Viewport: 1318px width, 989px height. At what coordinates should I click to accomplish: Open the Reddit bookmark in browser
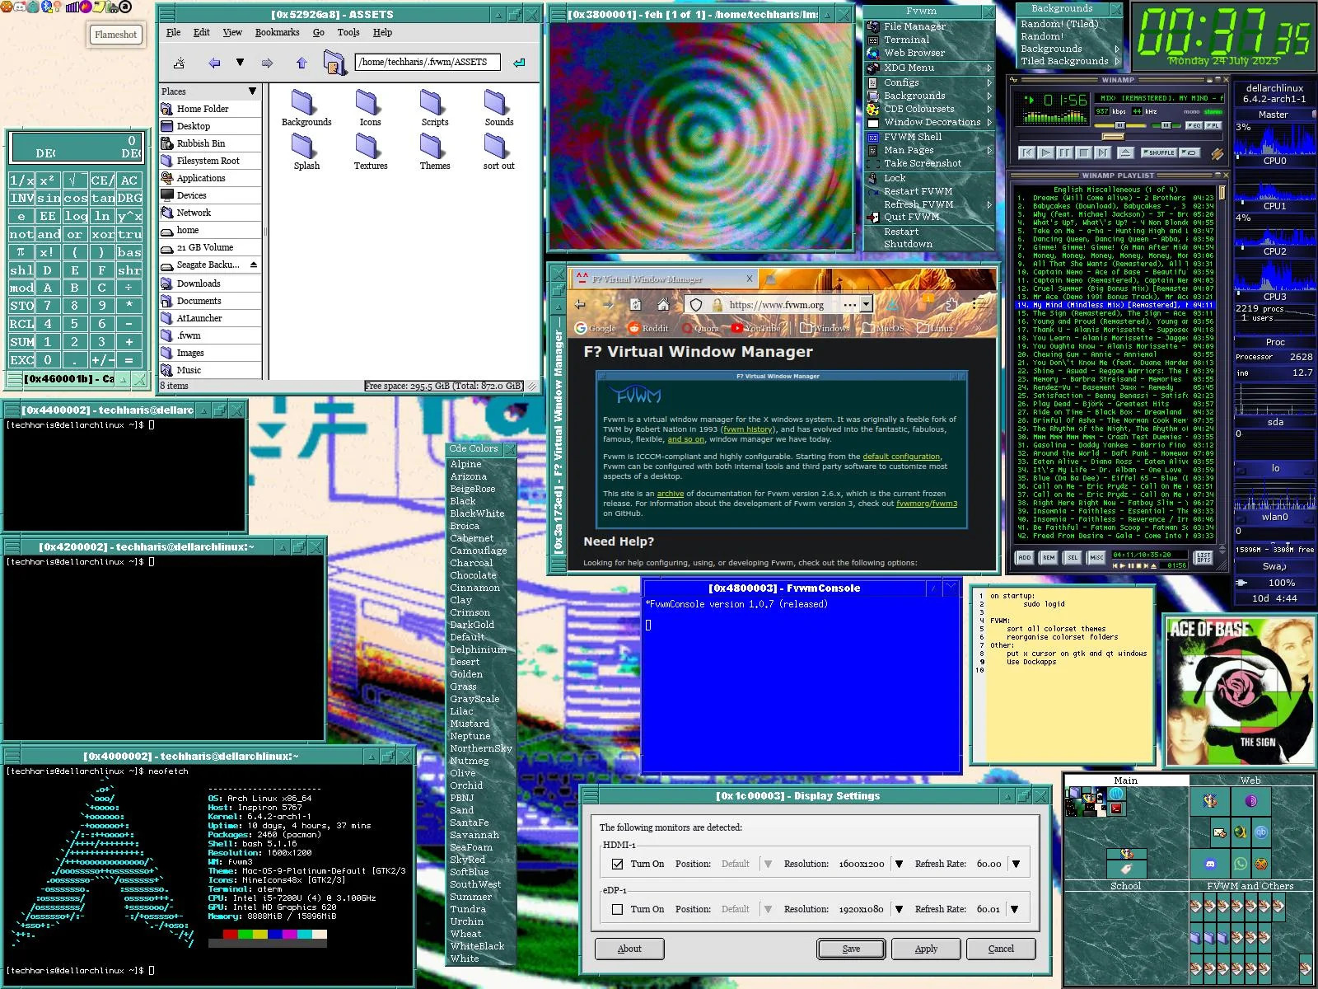click(647, 328)
